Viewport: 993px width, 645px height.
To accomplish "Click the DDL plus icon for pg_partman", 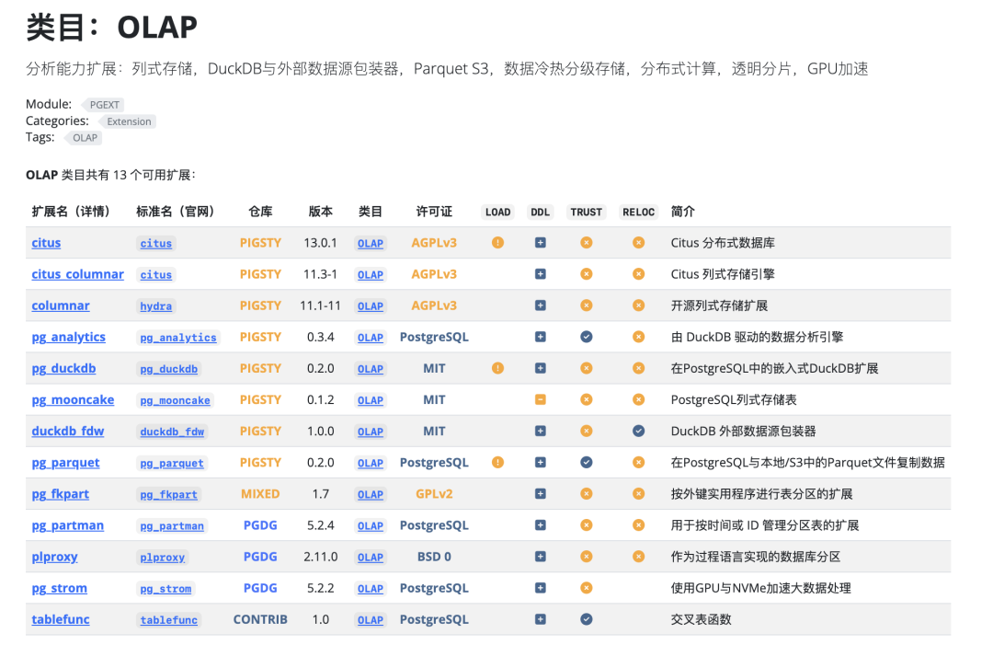I will [x=541, y=525].
